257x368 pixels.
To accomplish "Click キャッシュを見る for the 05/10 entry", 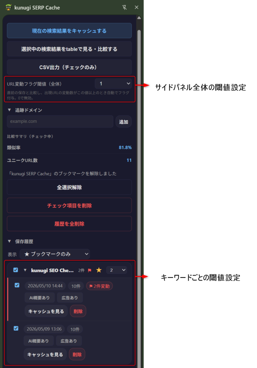I will 46,311.
